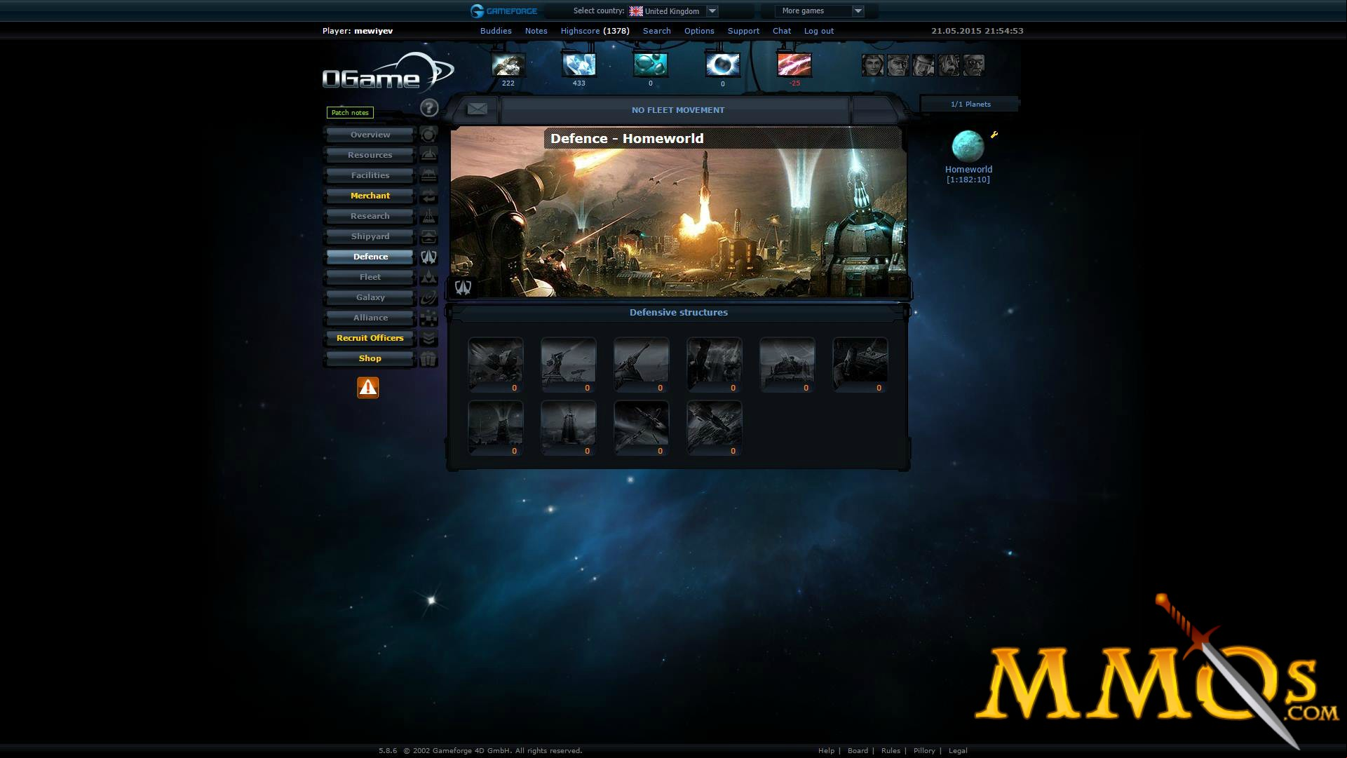Screen dimensions: 1347x758
Task: Open the Research menu
Action: (370, 216)
